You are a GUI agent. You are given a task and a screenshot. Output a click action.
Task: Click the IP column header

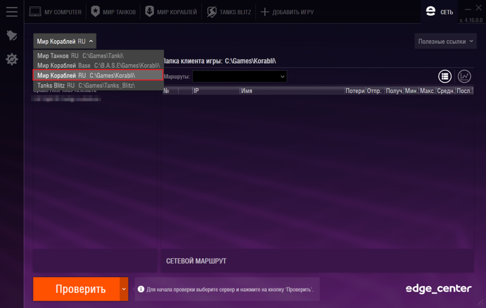click(x=216, y=91)
